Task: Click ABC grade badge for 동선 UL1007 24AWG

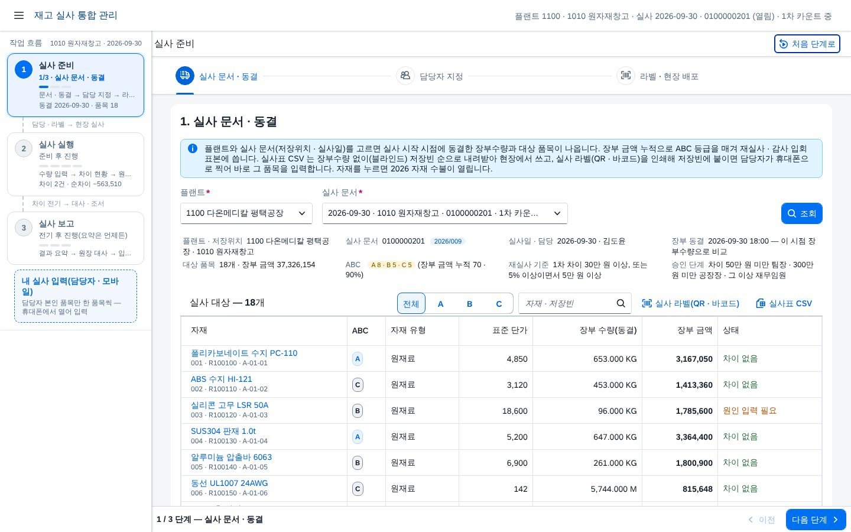Action: [358, 489]
